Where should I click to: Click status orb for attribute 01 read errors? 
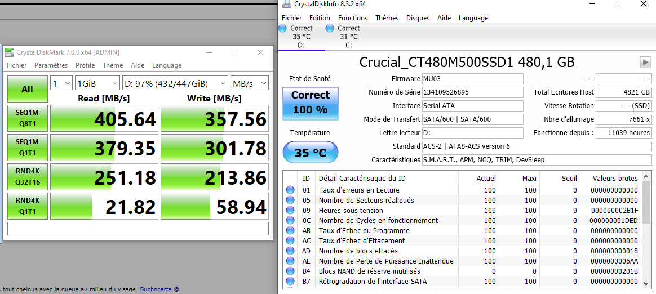(290, 190)
